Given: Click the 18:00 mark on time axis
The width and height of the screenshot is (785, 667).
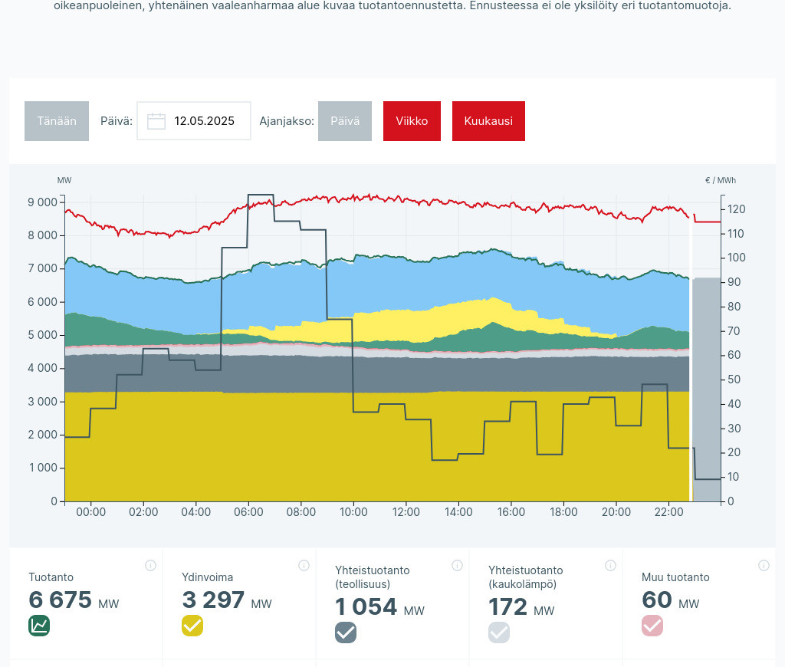Looking at the screenshot, I should 563,512.
